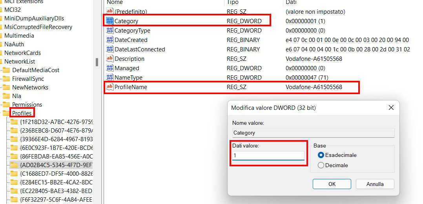
Task: Click folder icon of {39366E4D-6284 key
Action: pyautogui.click(x=14, y=139)
